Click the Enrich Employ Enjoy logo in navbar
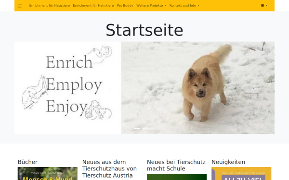The height and width of the screenshot is (180, 289). point(20,6)
